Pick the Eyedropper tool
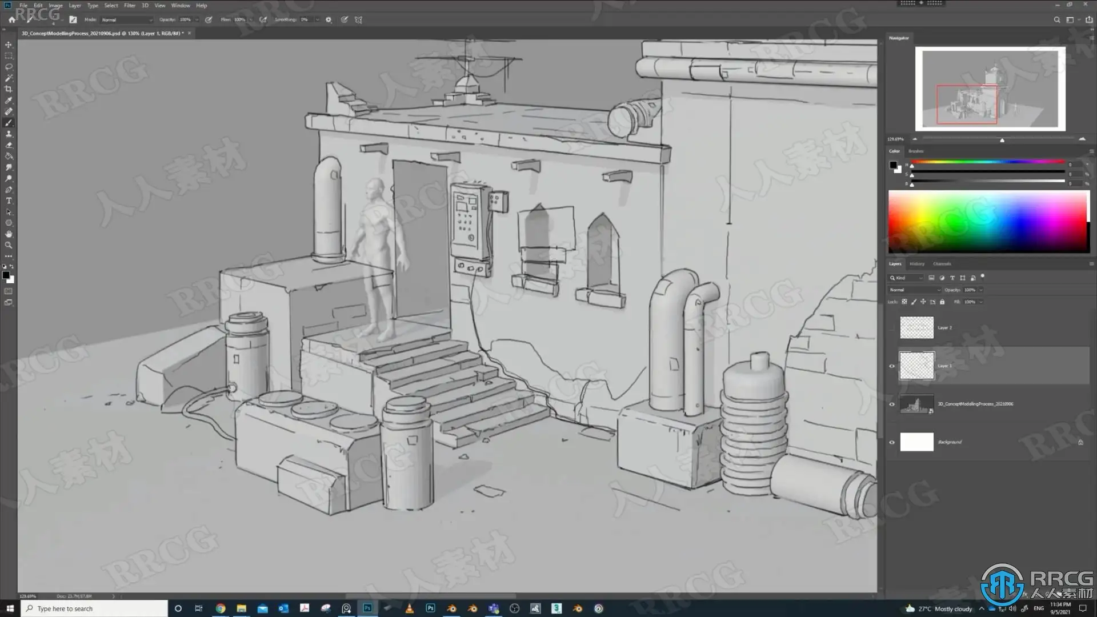Viewport: 1097px width, 617px height. tap(9, 101)
